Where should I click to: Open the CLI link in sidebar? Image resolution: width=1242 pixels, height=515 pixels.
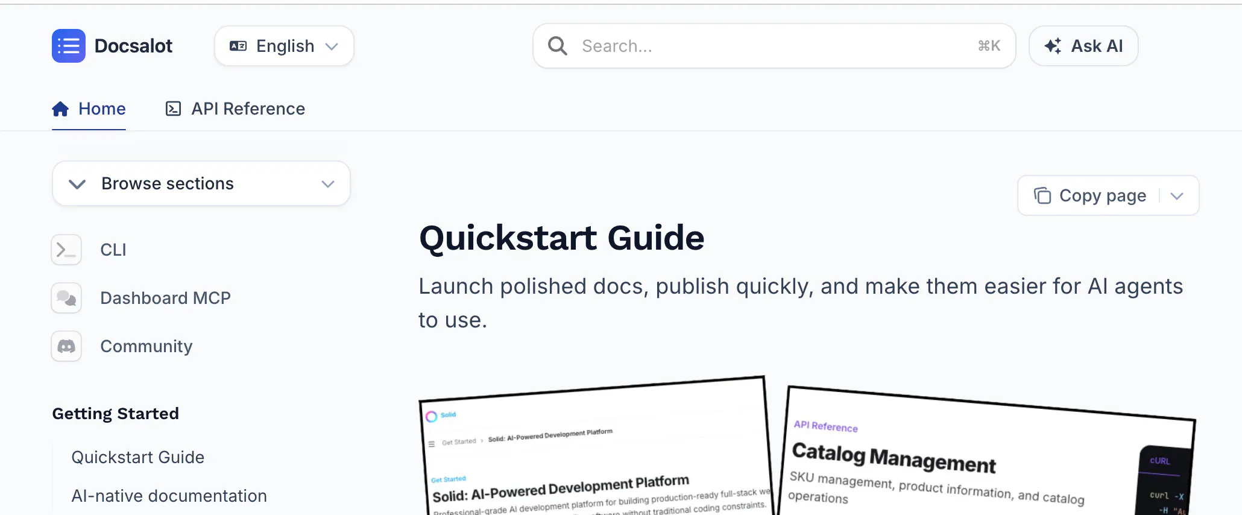113,250
